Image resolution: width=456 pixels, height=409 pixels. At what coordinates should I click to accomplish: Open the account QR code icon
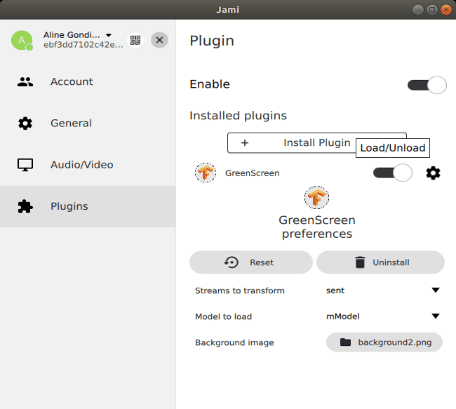point(135,40)
